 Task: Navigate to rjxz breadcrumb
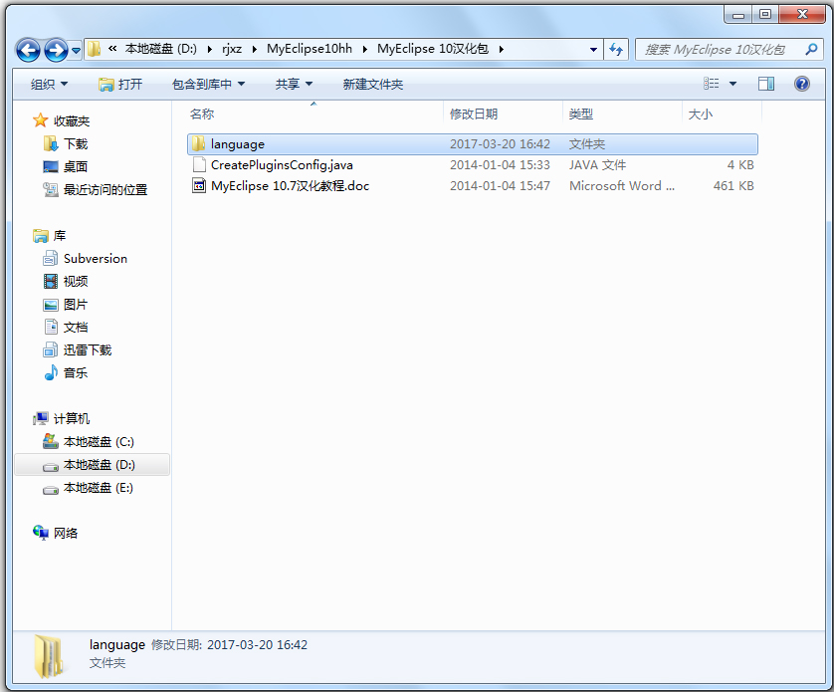point(232,49)
